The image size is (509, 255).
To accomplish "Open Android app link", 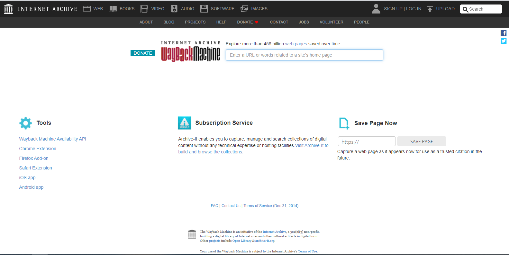I will 31,187.
